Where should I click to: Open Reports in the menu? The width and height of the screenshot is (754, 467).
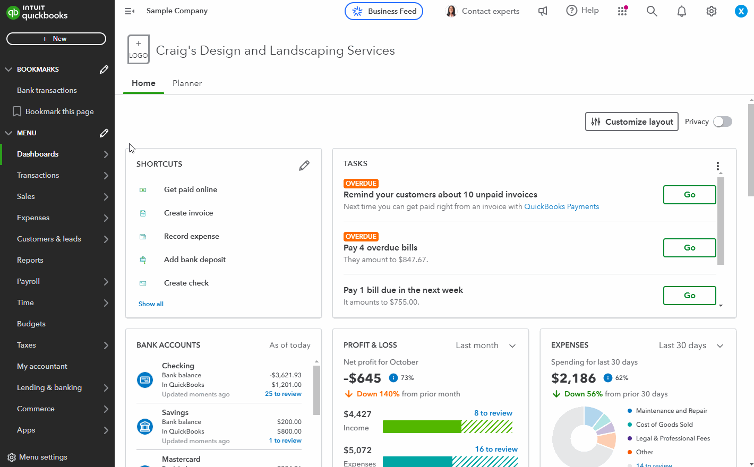point(30,260)
